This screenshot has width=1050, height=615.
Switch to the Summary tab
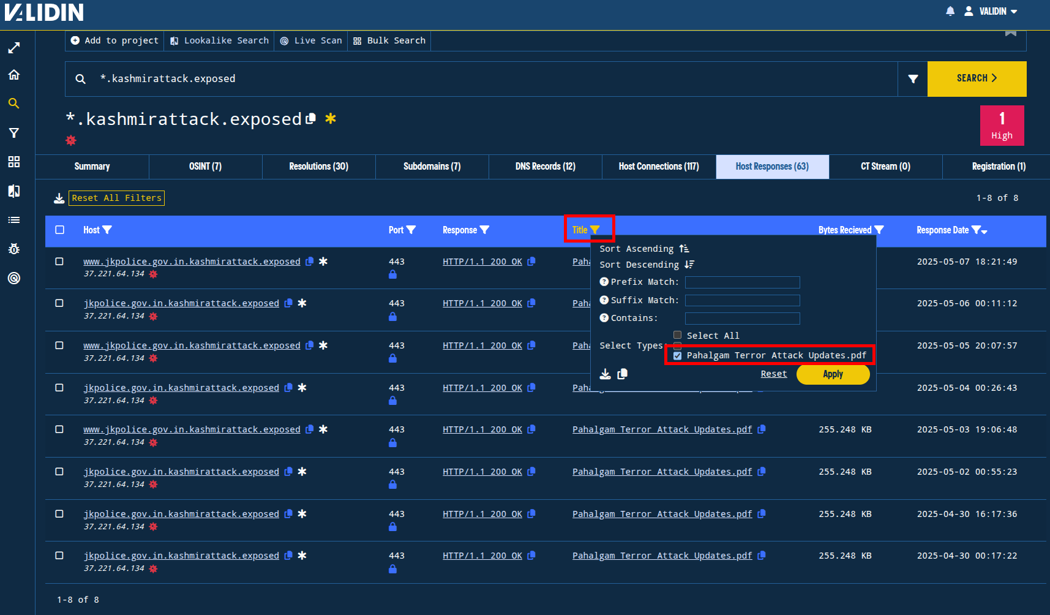pyautogui.click(x=92, y=167)
